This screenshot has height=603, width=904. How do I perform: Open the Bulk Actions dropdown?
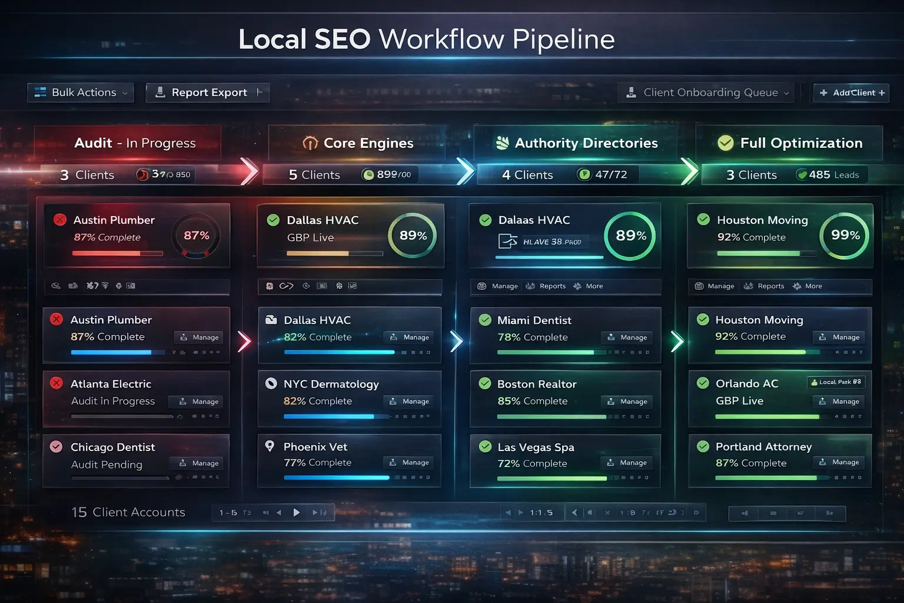pyautogui.click(x=81, y=92)
